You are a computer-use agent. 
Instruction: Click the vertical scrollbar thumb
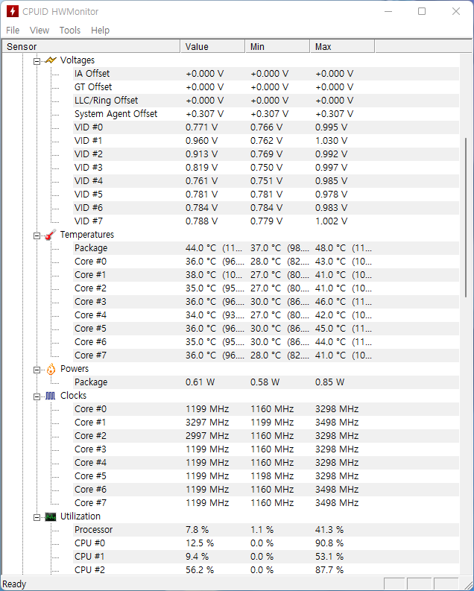(466, 218)
